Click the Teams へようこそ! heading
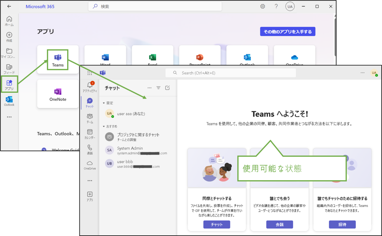 point(279,114)
